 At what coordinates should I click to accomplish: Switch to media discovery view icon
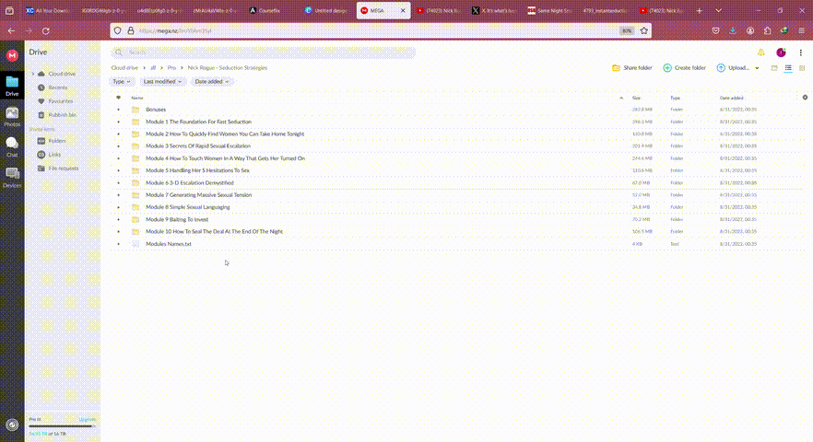point(774,68)
